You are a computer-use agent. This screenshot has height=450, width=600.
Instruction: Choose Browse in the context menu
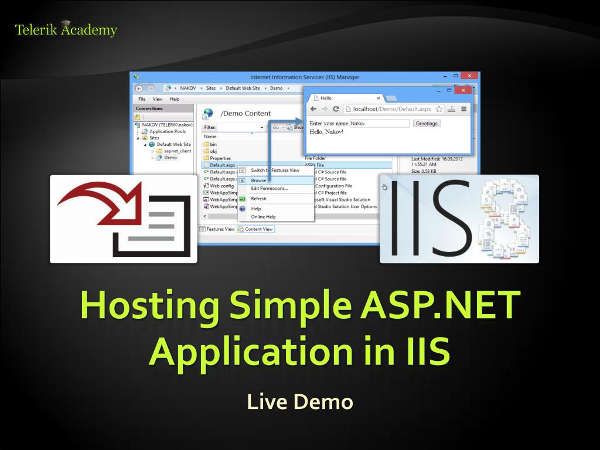[275, 180]
